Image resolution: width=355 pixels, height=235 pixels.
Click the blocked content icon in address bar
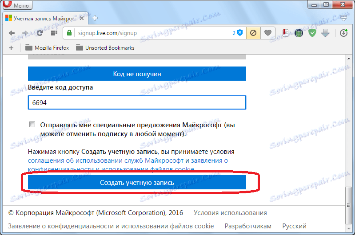[x=253, y=33]
